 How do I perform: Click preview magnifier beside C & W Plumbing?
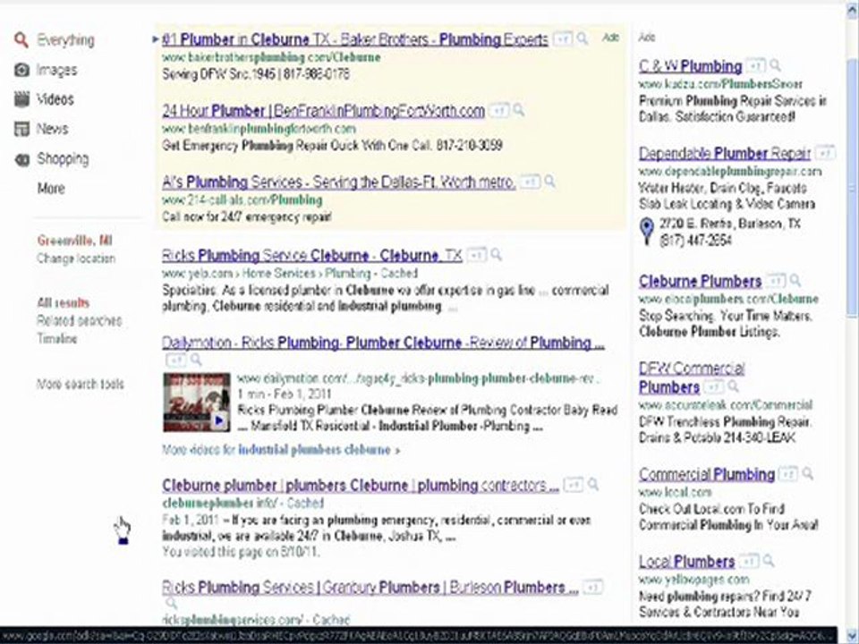(x=775, y=65)
